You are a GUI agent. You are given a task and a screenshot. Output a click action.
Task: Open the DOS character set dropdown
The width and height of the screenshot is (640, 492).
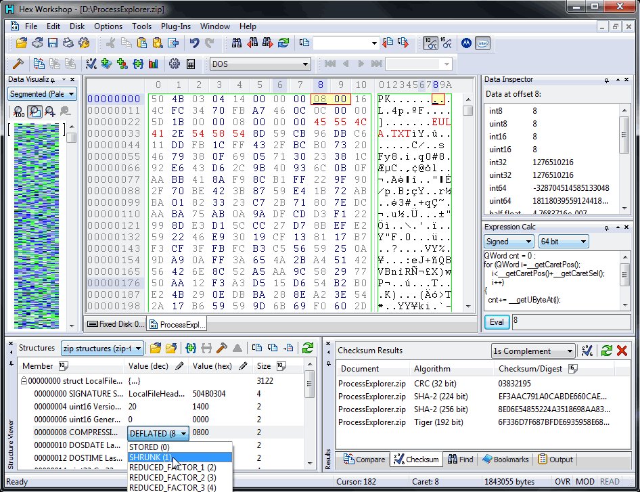(306, 64)
